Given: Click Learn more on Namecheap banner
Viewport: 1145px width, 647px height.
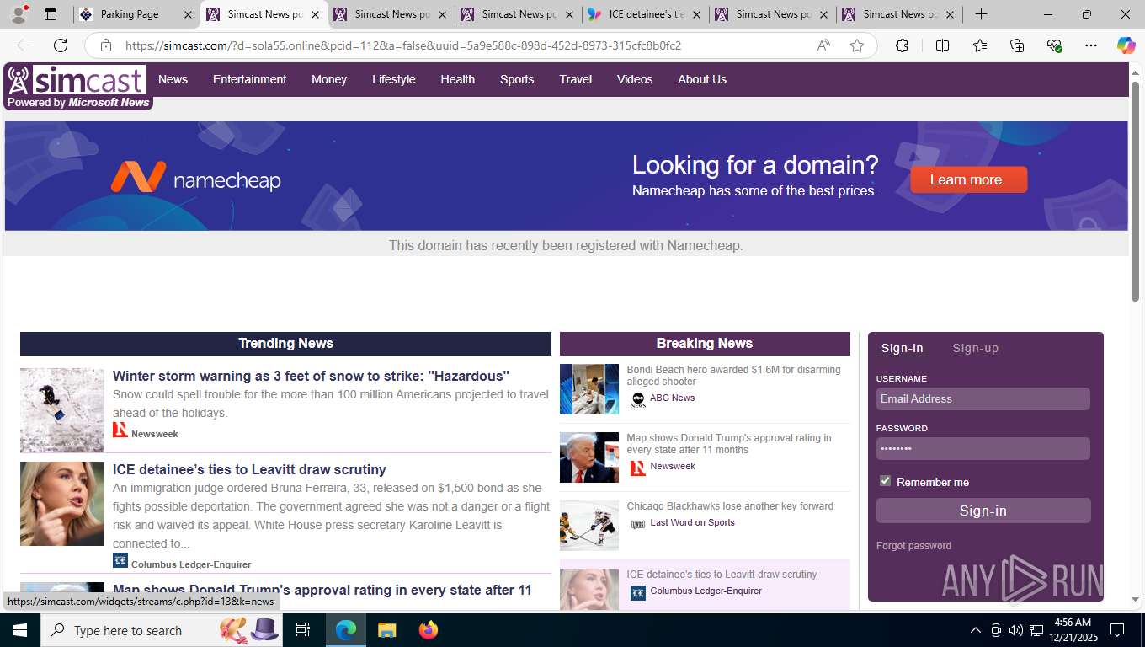Looking at the screenshot, I should [x=968, y=179].
